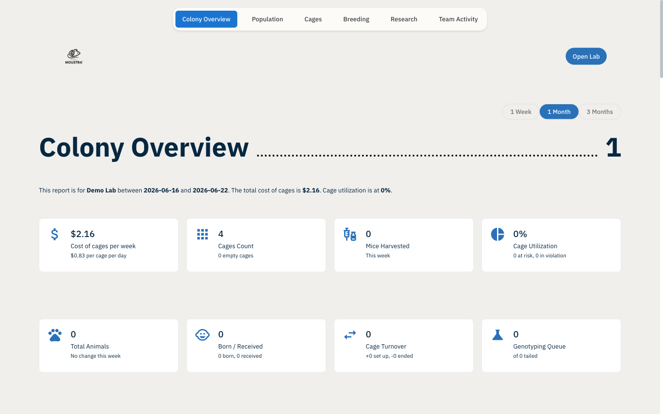
Task: Select the 1 Week time range
Action: point(521,111)
